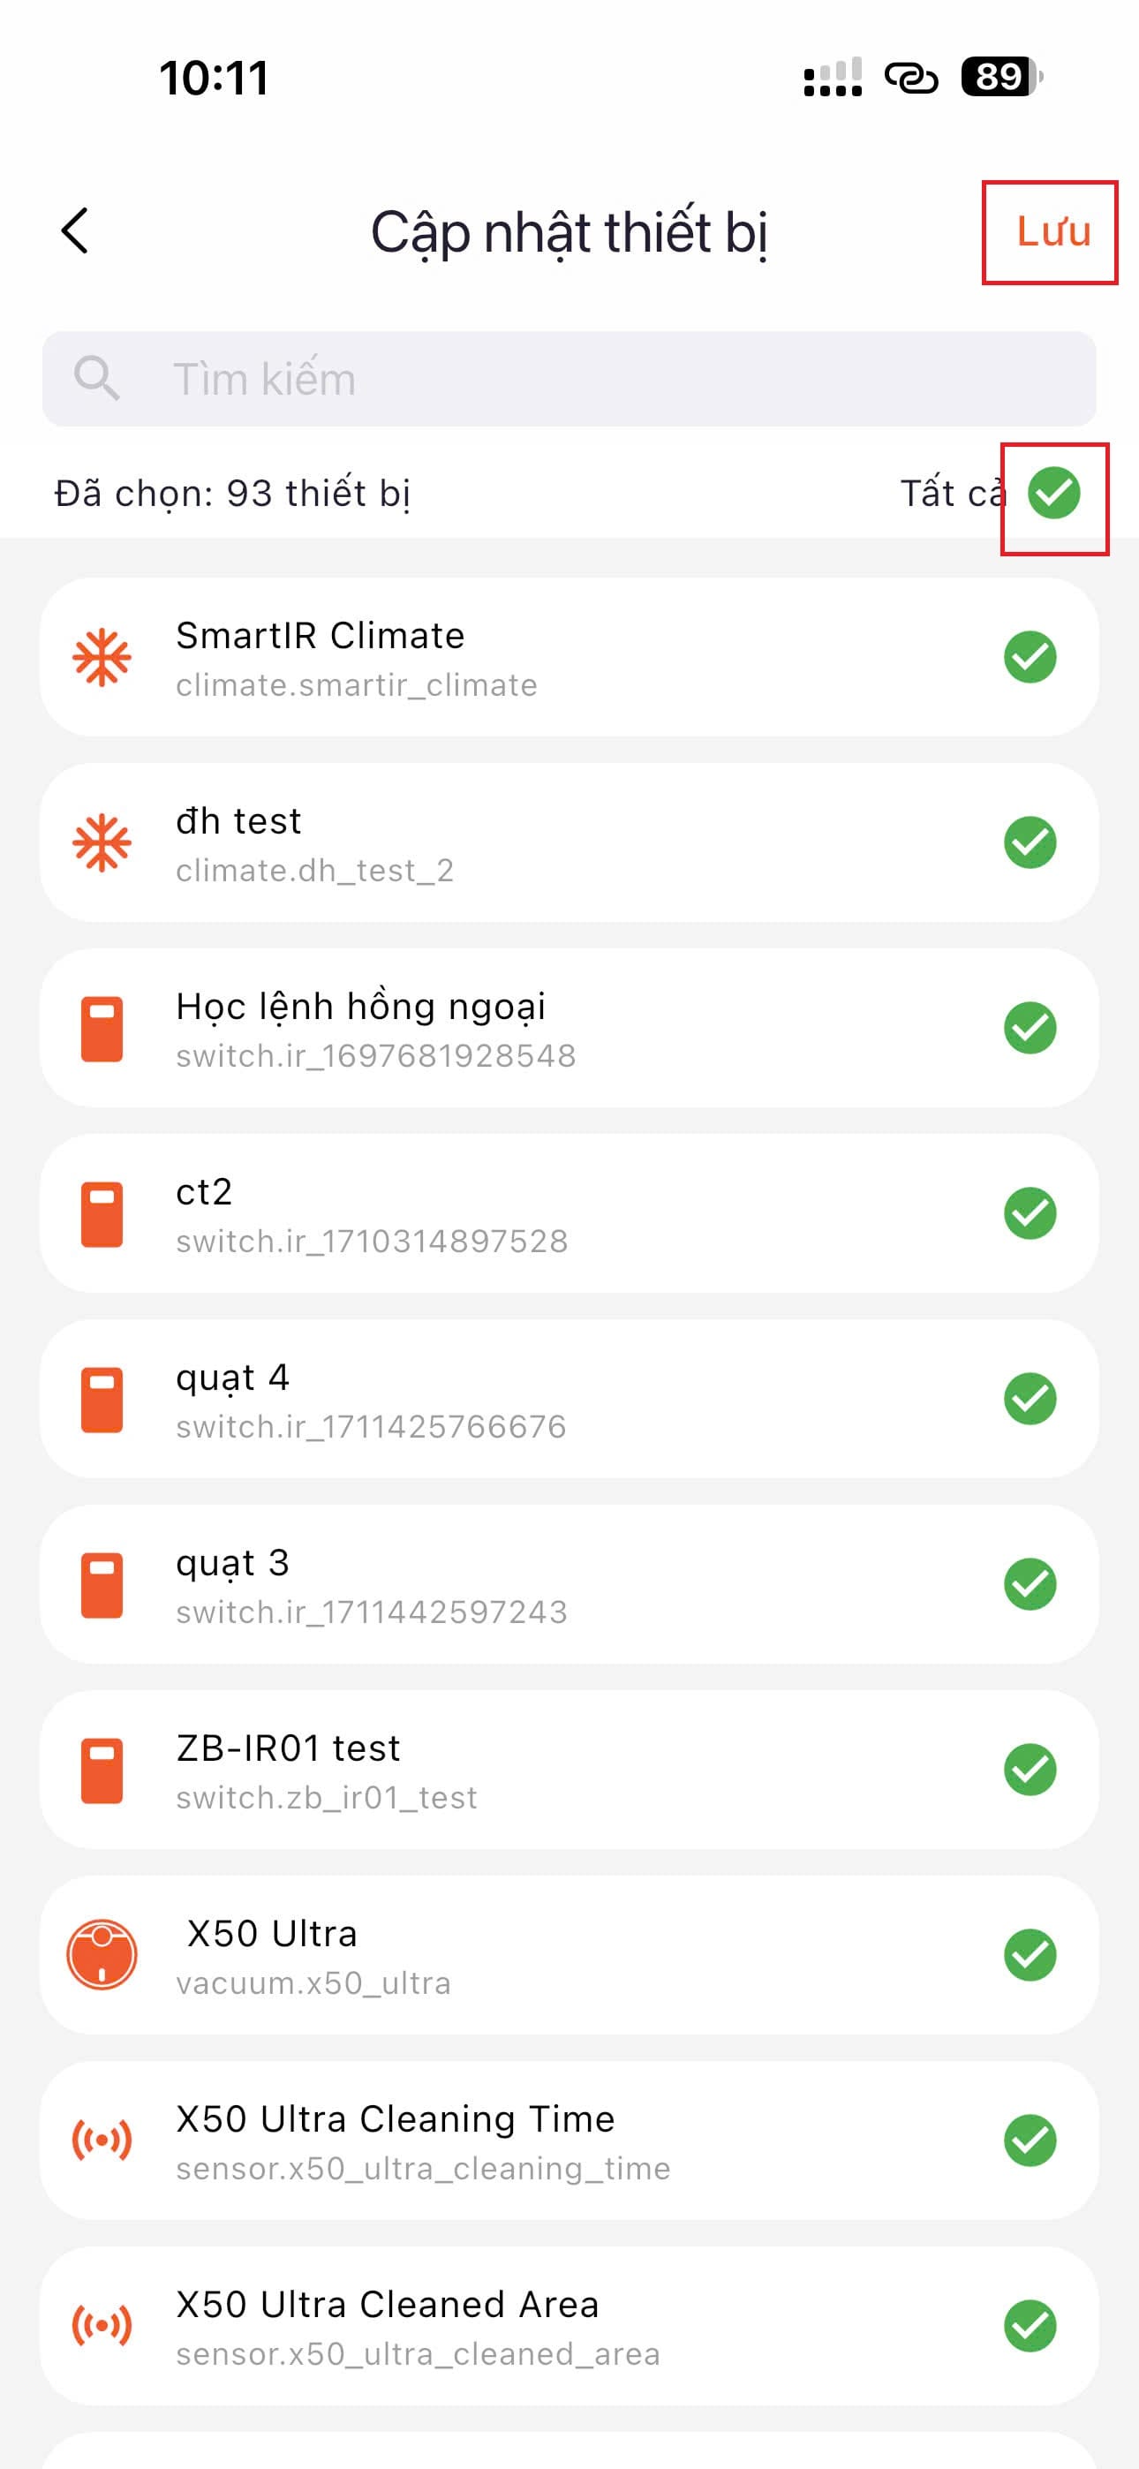Tap the ct2 switch icon
1139x2469 pixels.
tap(102, 1214)
